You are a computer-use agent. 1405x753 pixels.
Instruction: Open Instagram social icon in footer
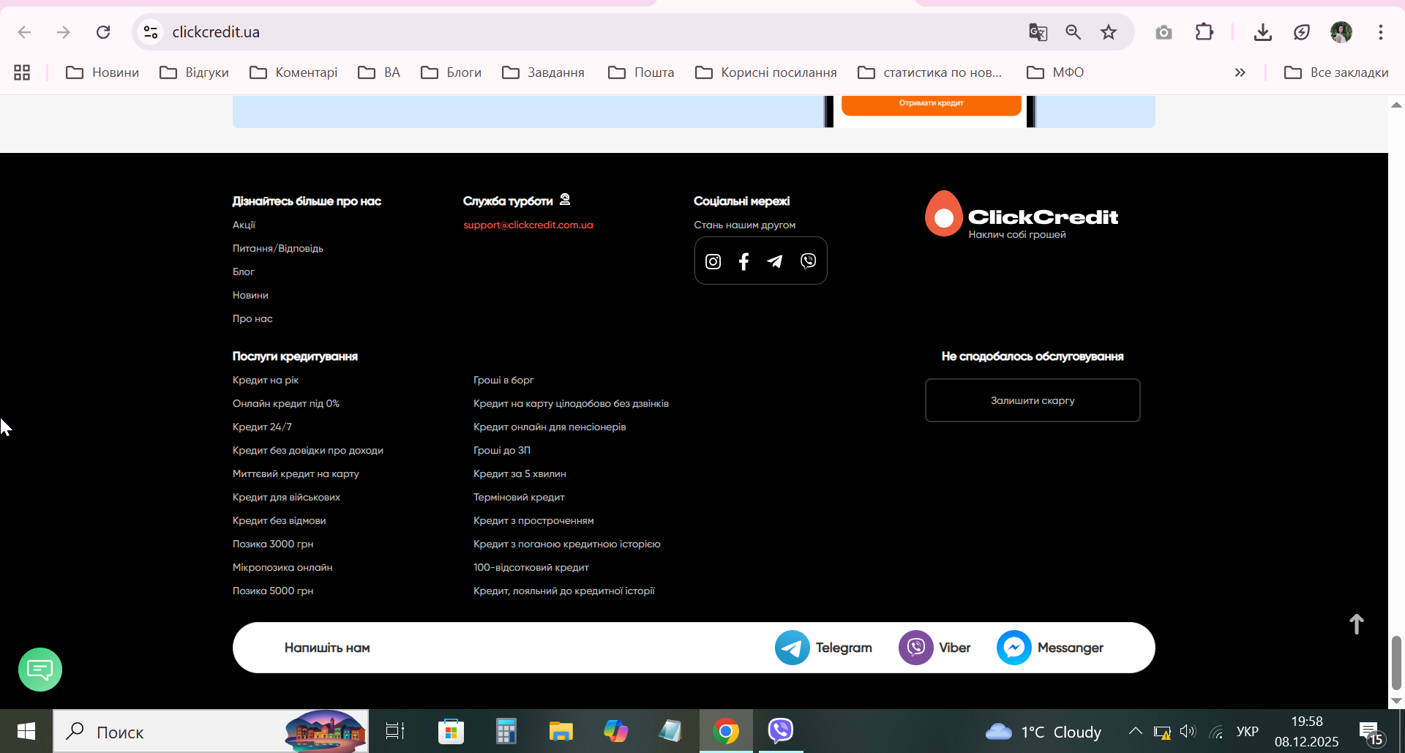click(x=713, y=261)
